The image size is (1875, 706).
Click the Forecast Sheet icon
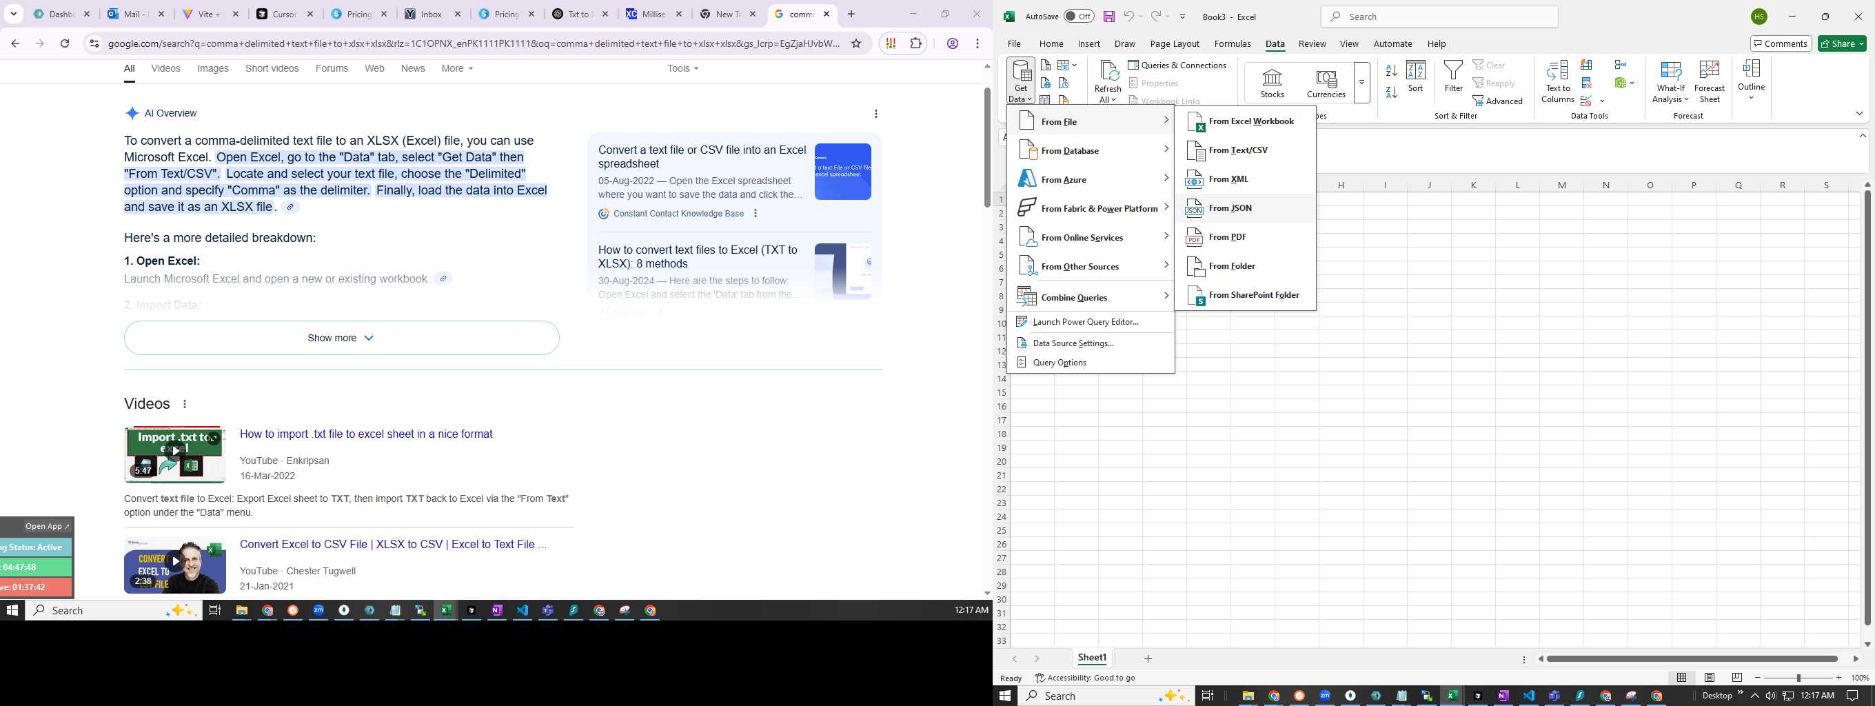(x=1709, y=81)
